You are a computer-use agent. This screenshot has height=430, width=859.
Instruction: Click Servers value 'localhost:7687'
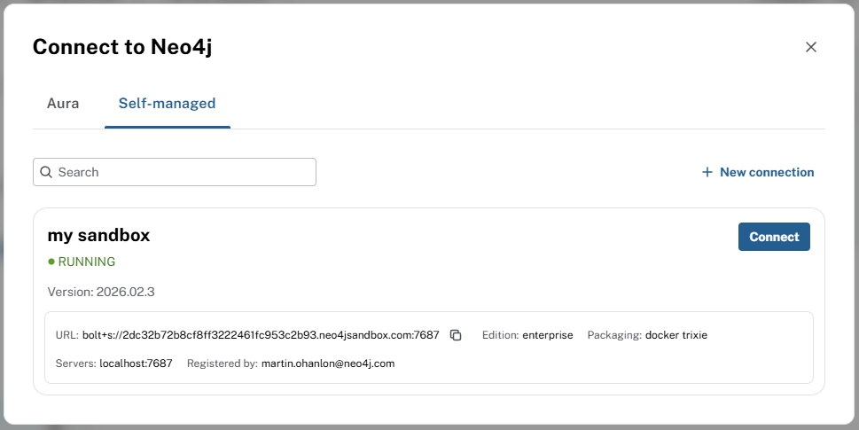136,364
